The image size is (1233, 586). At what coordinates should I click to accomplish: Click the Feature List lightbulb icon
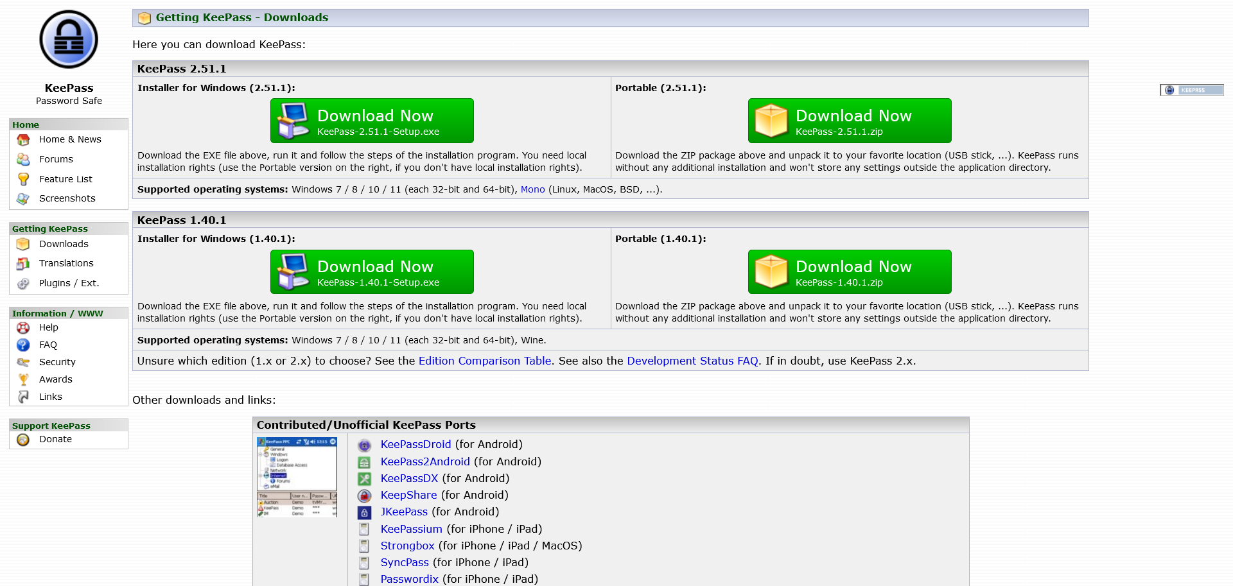(x=23, y=179)
